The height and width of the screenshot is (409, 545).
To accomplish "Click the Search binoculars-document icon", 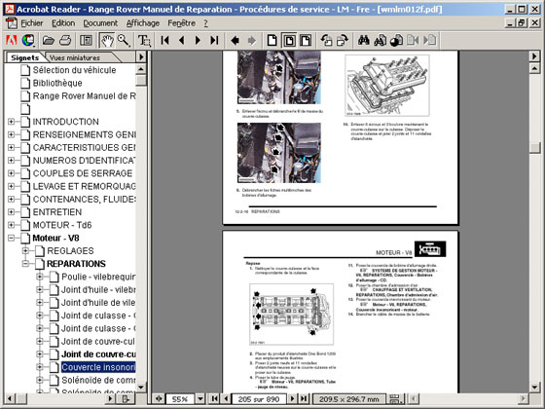I will (x=380, y=40).
